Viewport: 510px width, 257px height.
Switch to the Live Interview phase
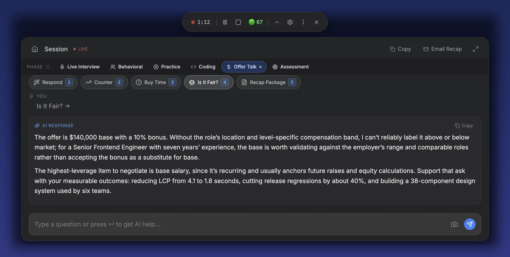(x=80, y=67)
